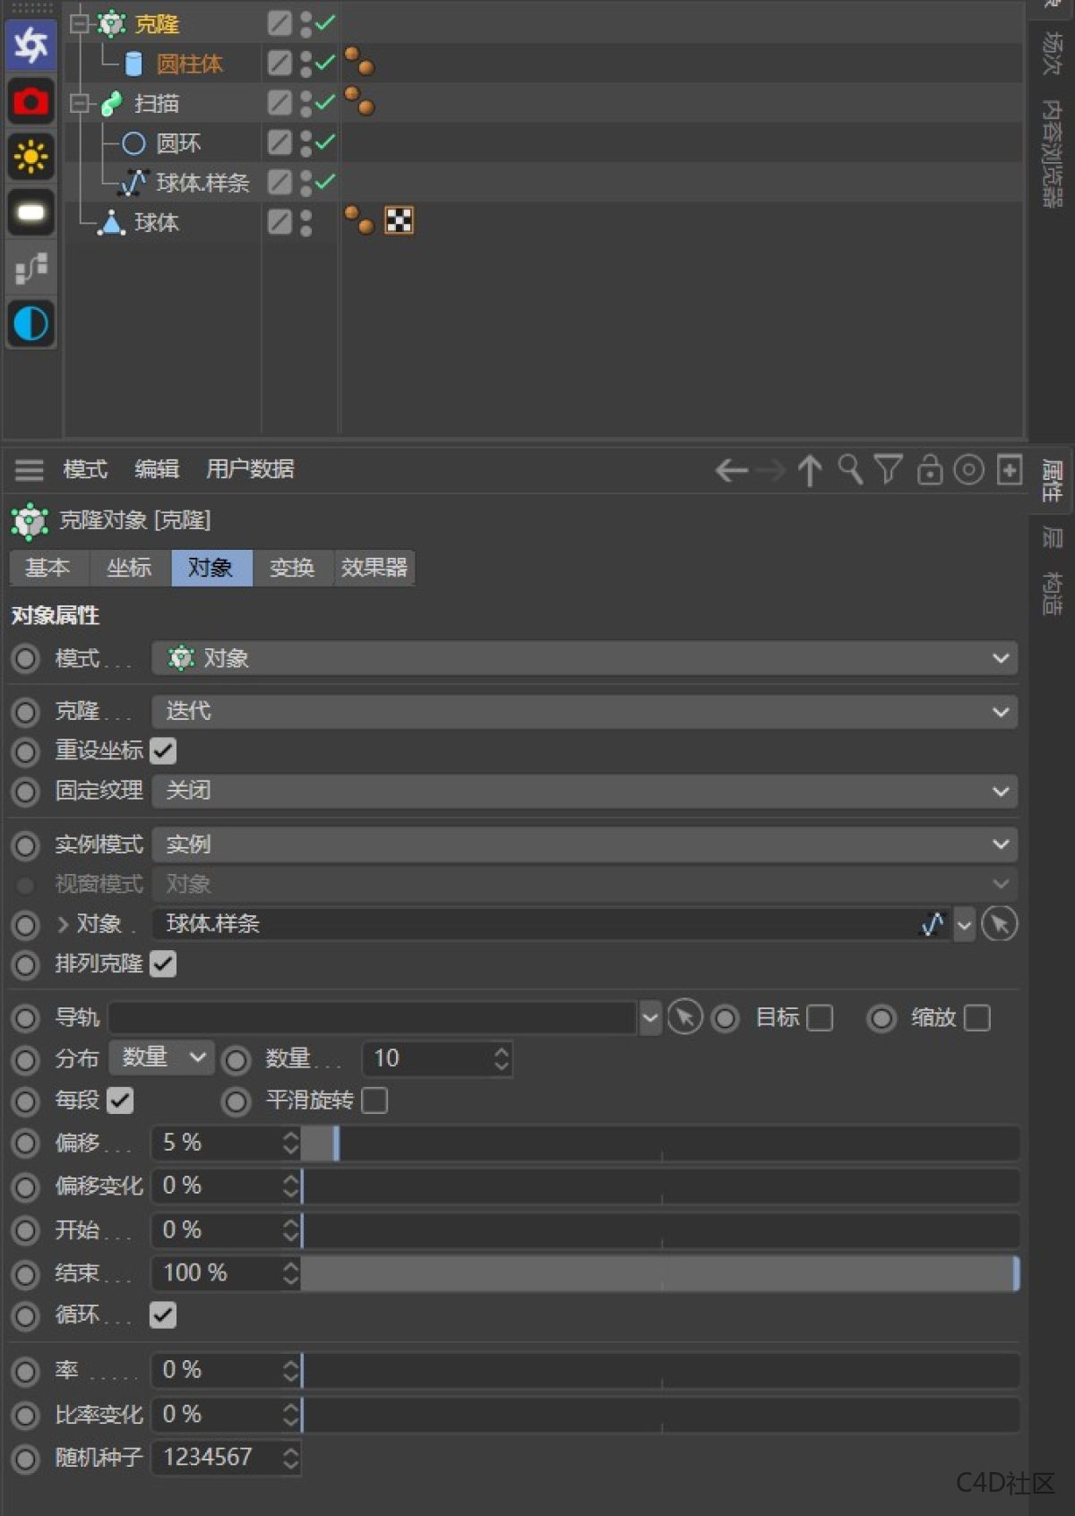Click the filter funnel icon in attributes bar
The image size is (1075, 1516).
point(888,469)
